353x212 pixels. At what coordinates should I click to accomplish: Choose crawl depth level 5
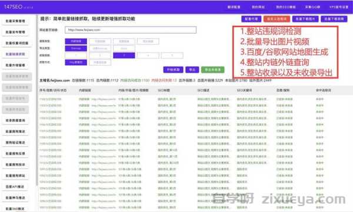[172, 55]
